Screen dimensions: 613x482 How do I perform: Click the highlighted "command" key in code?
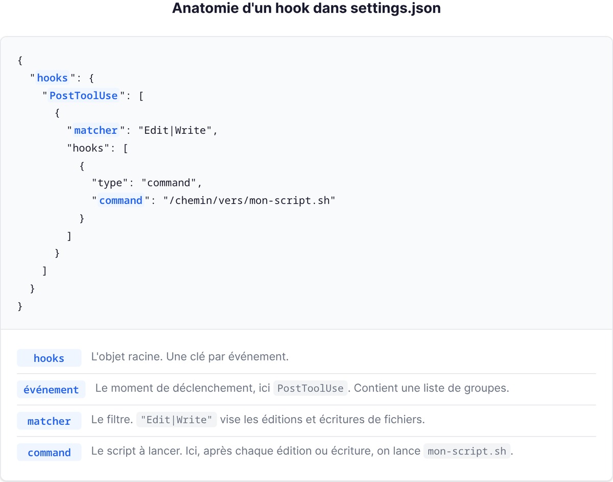[121, 200]
